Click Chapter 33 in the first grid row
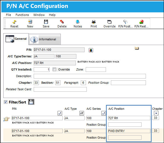Image resolution: width=164 pixels, height=143 pixels. click(x=156, y=118)
